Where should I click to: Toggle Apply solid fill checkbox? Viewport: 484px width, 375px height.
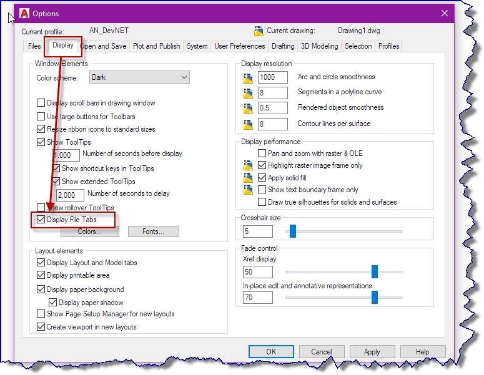pyautogui.click(x=262, y=178)
